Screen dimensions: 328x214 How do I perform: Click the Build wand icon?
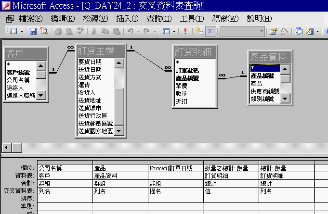tap(284, 31)
